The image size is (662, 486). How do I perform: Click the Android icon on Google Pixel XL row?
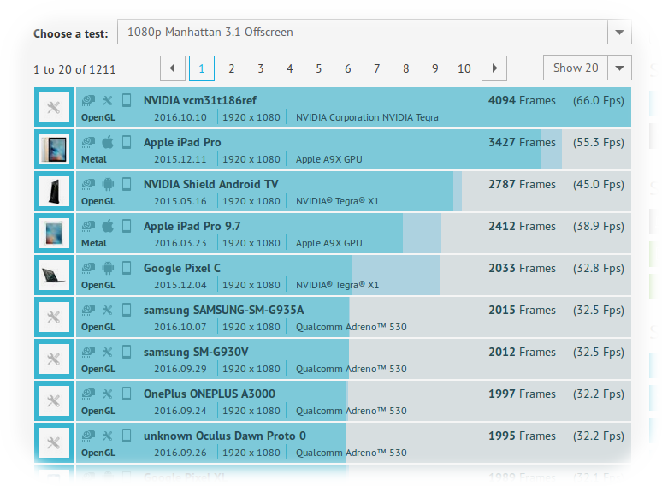tap(108, 477)
